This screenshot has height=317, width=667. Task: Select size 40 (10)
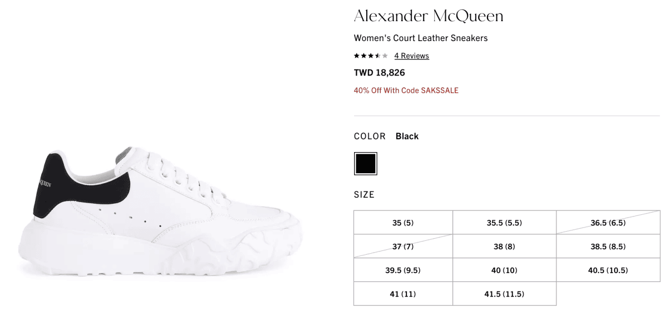point(504,270)
